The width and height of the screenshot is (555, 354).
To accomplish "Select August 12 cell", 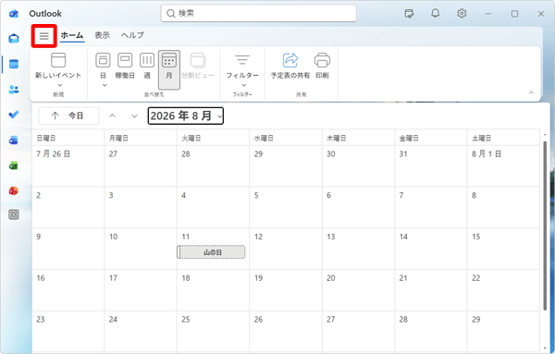I will (x=286, y=249).
